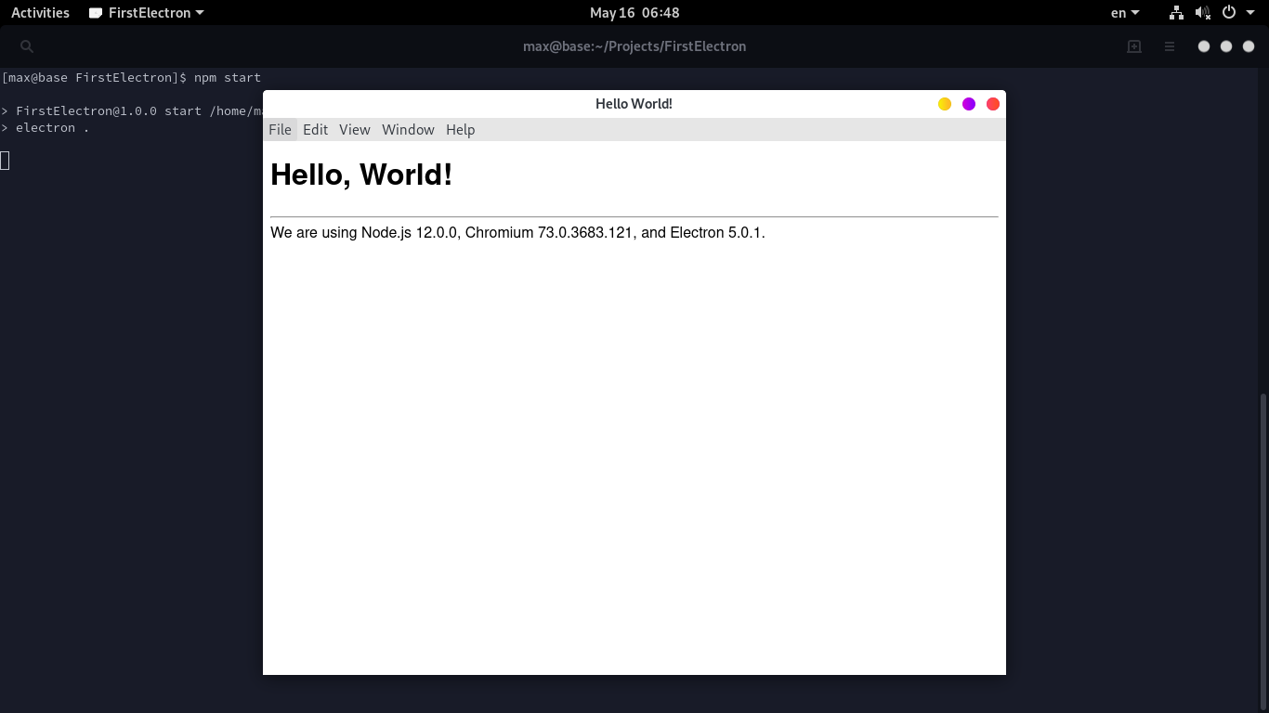The height and width of the screenshot is (713, 1269).
Task: Open the terminal hamburger menu
Action: pyautogui.click(x=1169, y=45)
